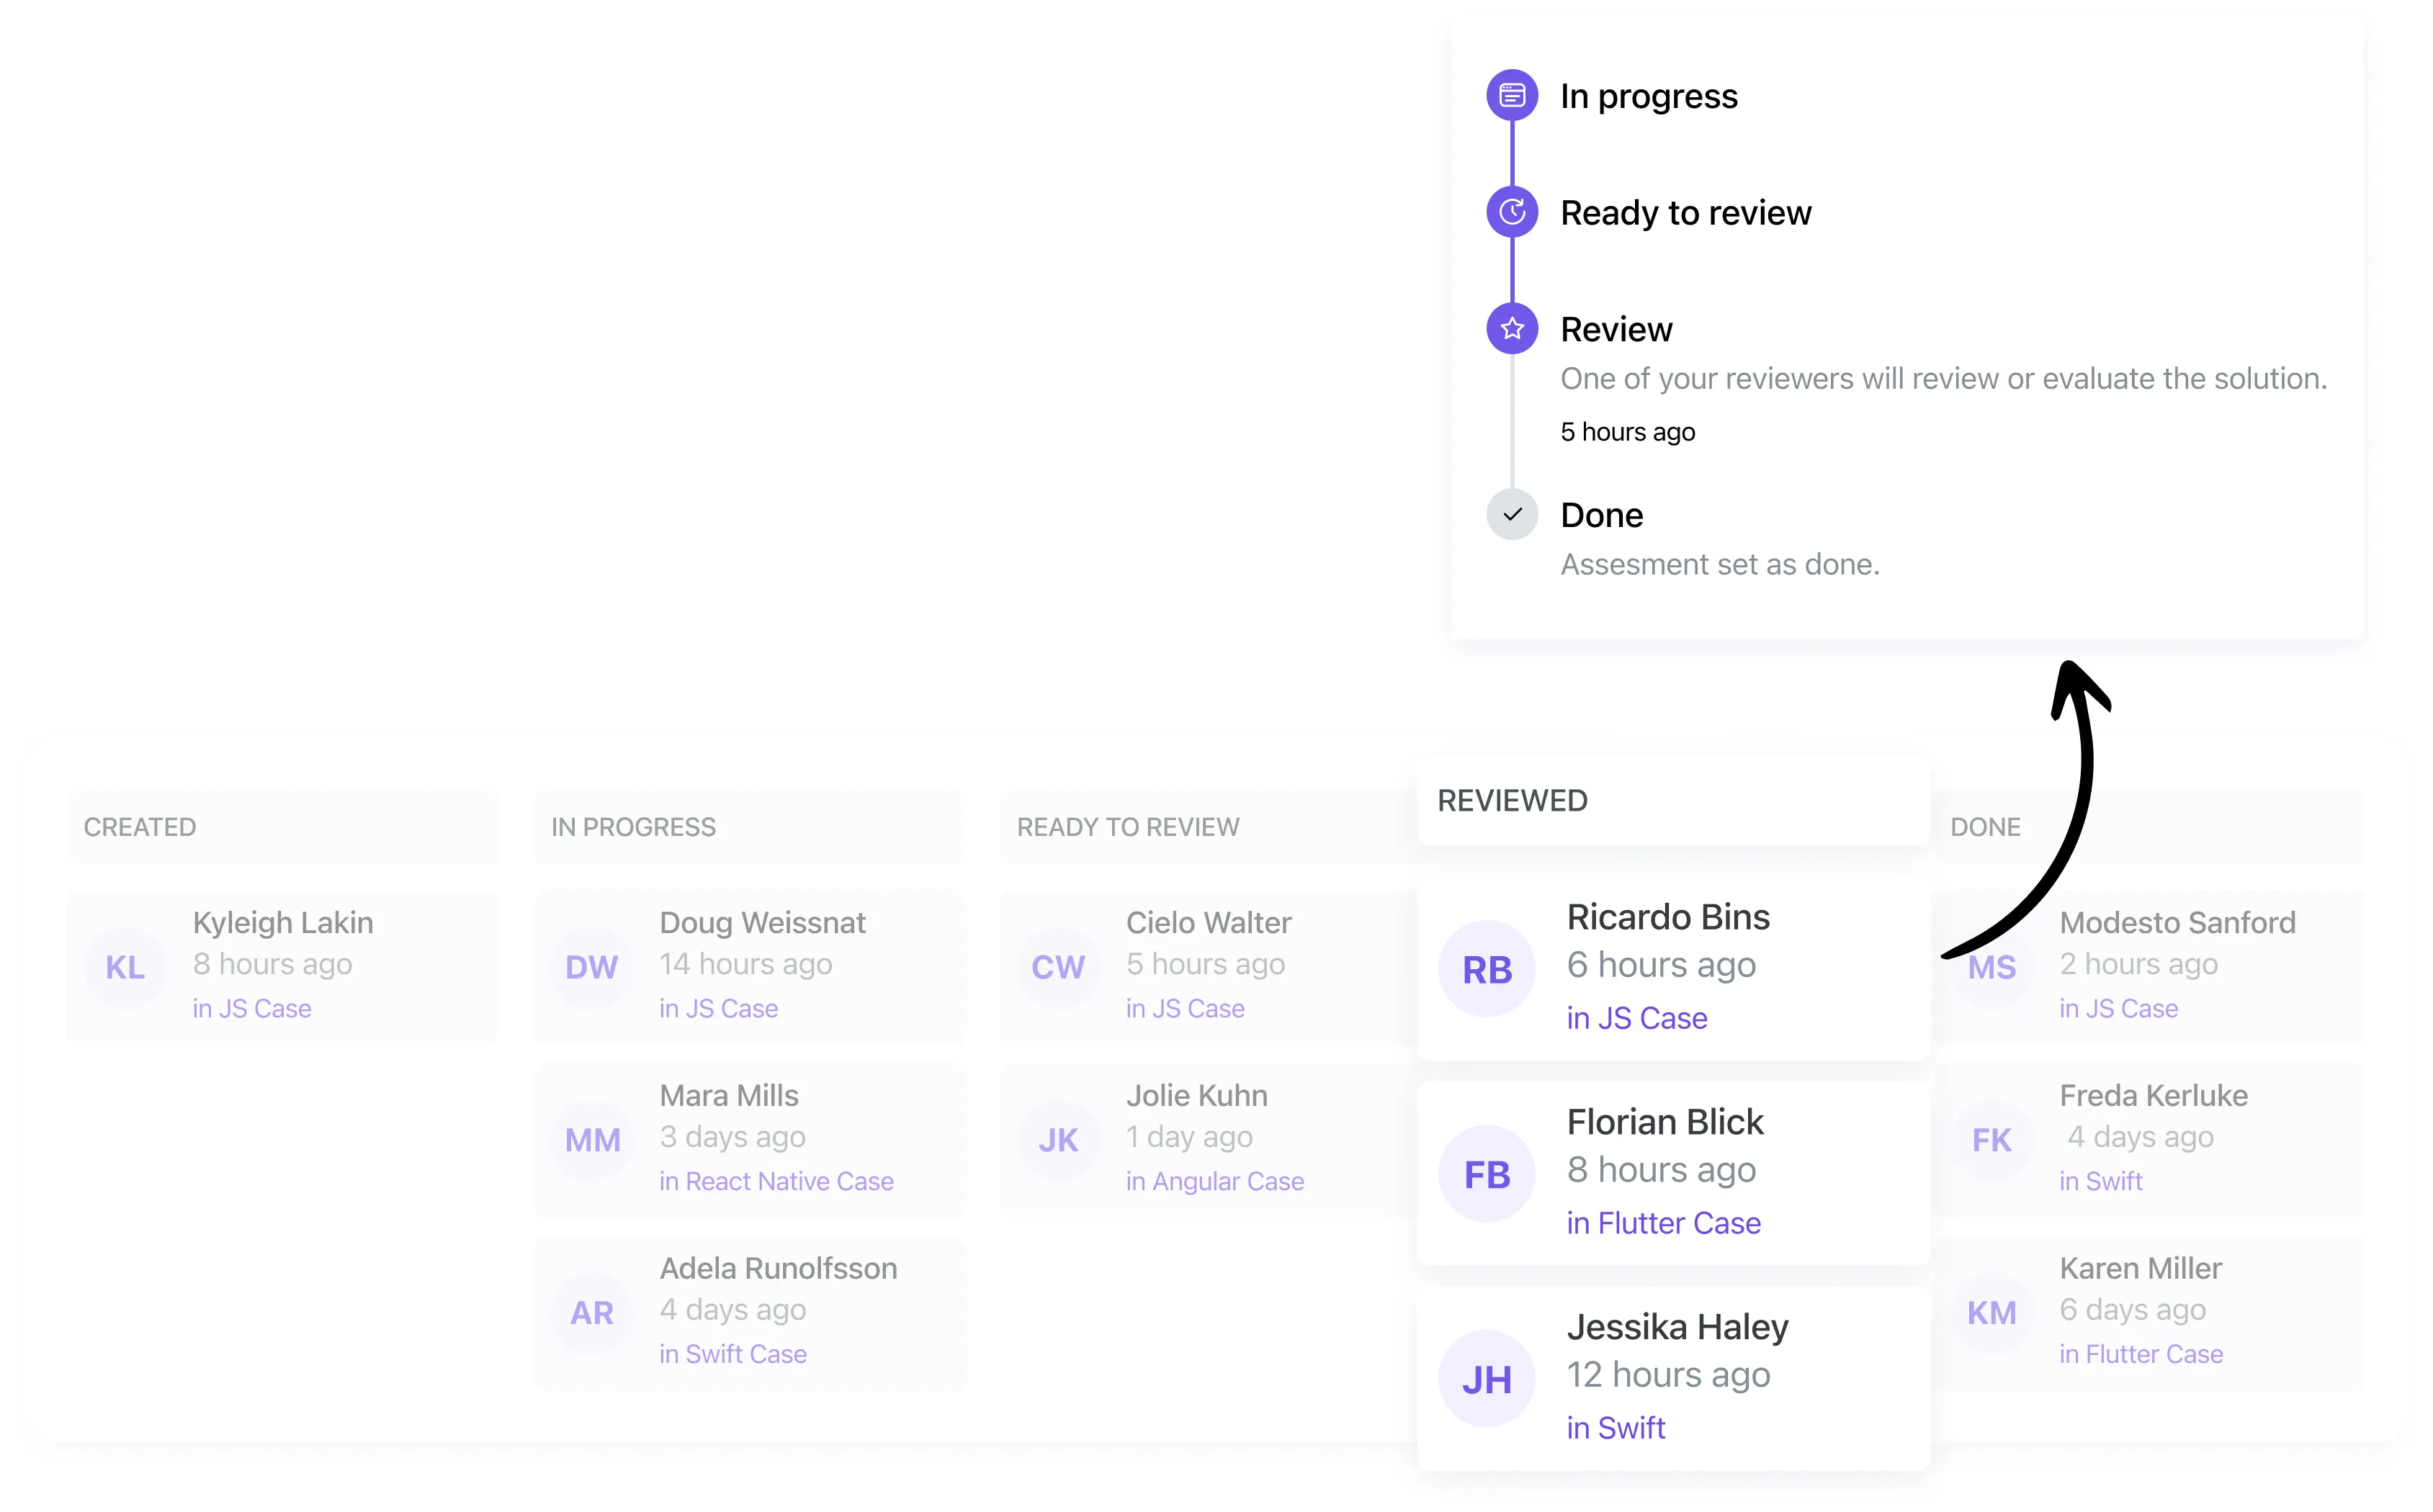Click Doug Weissnat's DW avatar
Image resolution: width=2433 pixels, height=1512 pixels.
pyautogui.click(x=591, y=967)
